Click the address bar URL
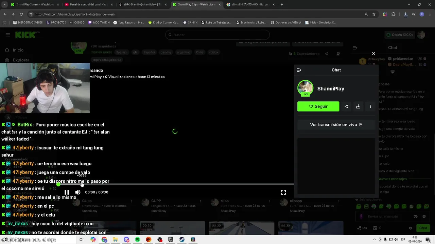The height and width of the screenshot is (244, 435). click(x=75, y=15)
